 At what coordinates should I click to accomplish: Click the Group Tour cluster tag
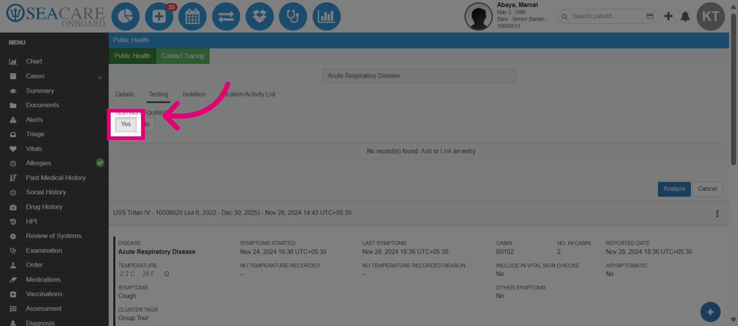(133, 318)
